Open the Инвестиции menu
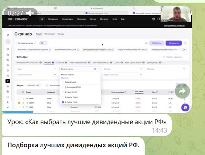Viewport: 205px width, 155px height. coord(68,19)
